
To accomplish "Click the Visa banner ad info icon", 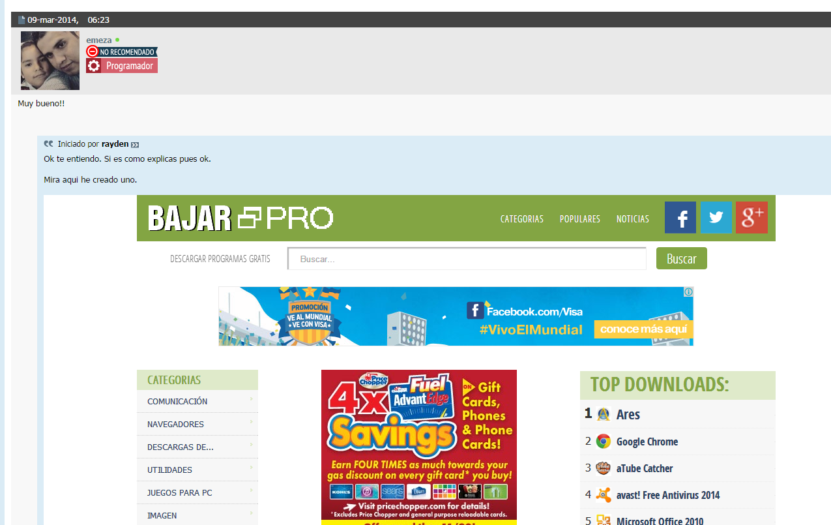I will (688, 292).
